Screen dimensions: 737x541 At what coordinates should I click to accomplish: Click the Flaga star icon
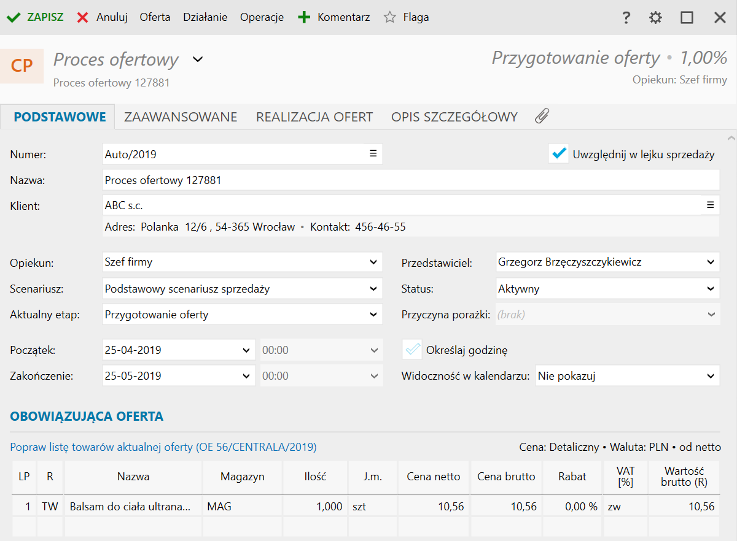click(389, 18)
